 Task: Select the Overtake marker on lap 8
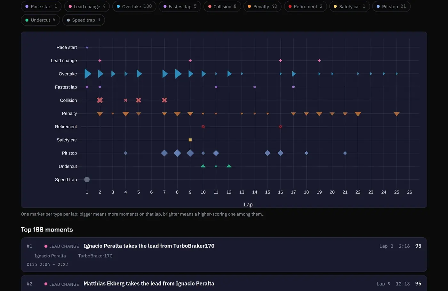pos(178,74)
